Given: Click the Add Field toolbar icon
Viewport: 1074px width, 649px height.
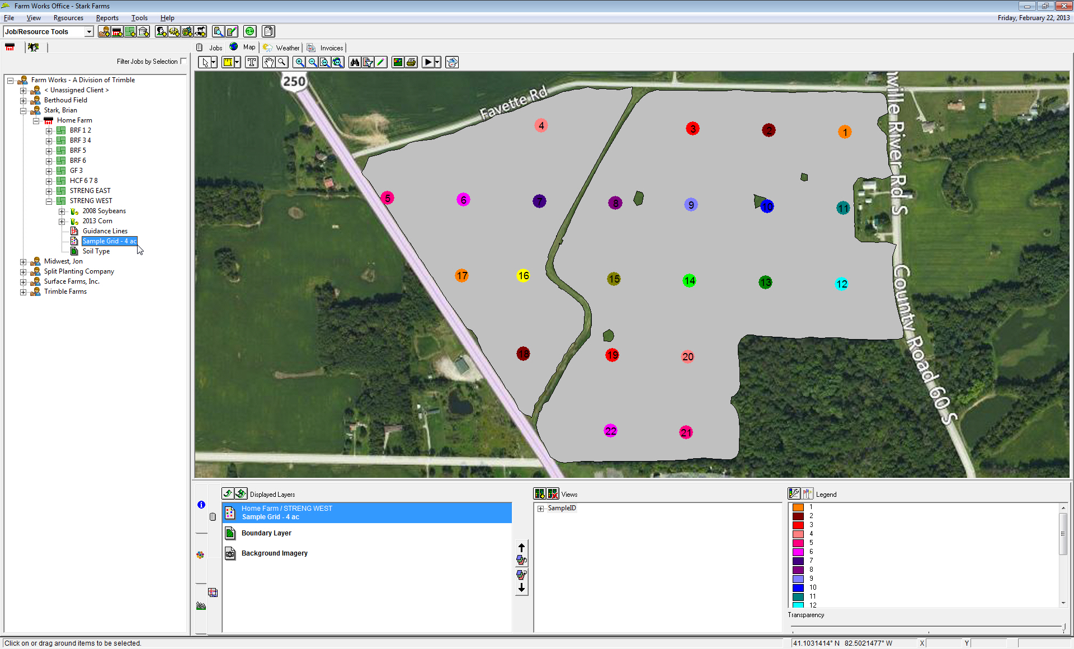Looking at the screenshot, I should (x=130, y=31).
